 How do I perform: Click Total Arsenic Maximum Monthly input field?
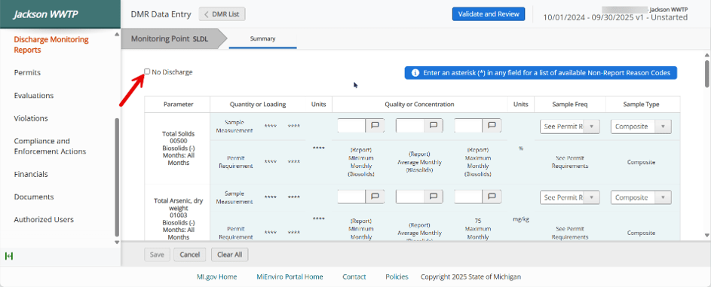(468, 197)
